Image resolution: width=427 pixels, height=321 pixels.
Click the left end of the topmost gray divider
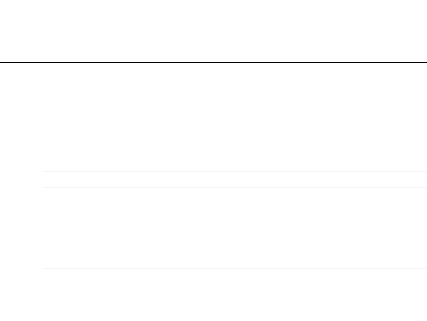tap(46, 171)
